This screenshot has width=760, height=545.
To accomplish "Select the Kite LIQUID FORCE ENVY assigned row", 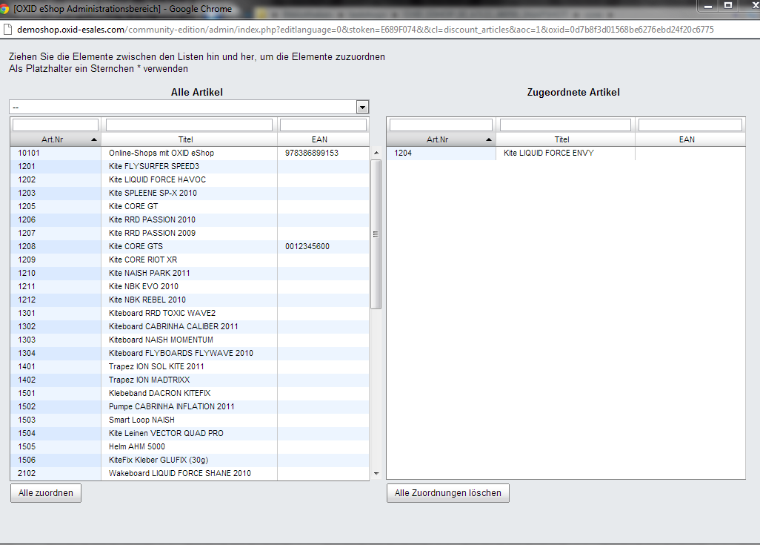I will (x=548, y=153).
